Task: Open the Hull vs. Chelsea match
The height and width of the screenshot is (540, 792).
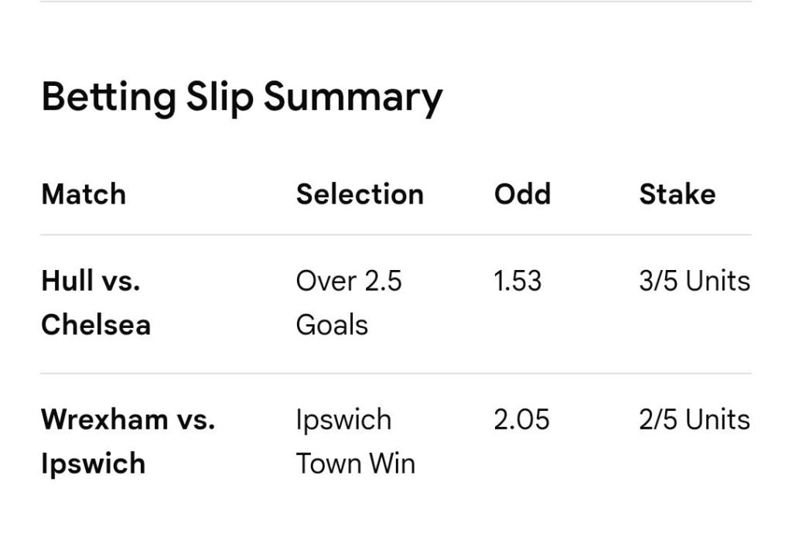Action: [x=95, y=302]
